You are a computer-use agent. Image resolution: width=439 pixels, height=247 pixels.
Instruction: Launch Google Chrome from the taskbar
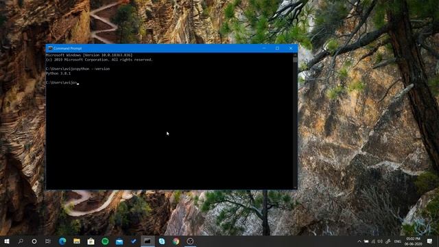[176, 241]
